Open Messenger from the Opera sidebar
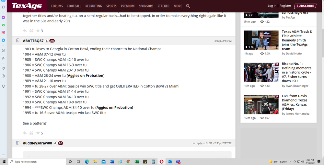The height and width of the screenshot is (165, 324). coord(3,18)
